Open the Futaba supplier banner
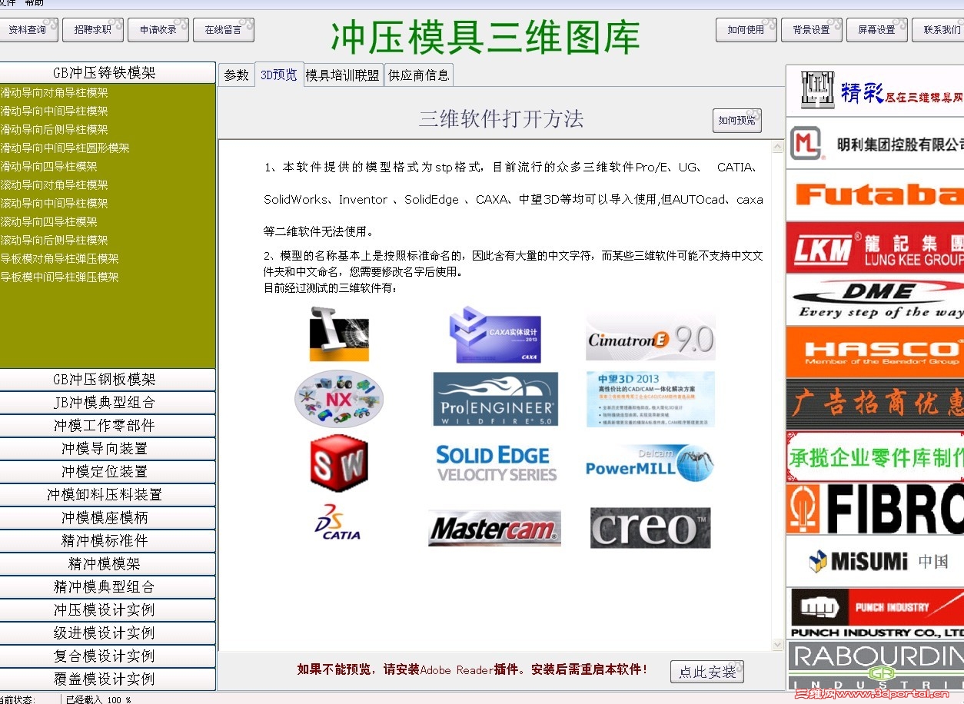Image resolution: width=964 pixels, height=704 pixels. coord(875,195)
